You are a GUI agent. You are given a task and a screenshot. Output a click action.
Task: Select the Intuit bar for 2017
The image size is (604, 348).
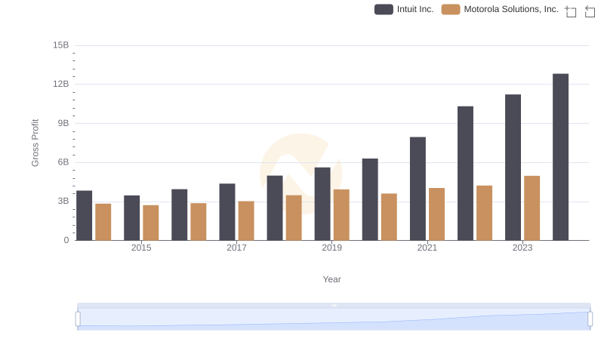pos(227,212)
